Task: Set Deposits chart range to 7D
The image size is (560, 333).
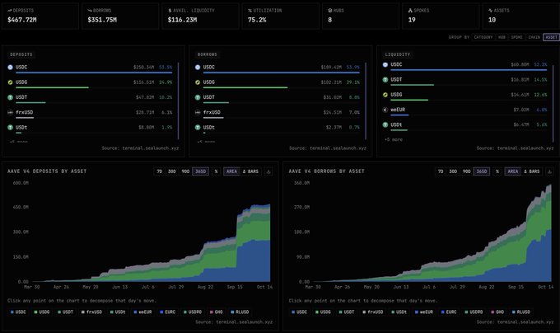Action: click(159, 171)
